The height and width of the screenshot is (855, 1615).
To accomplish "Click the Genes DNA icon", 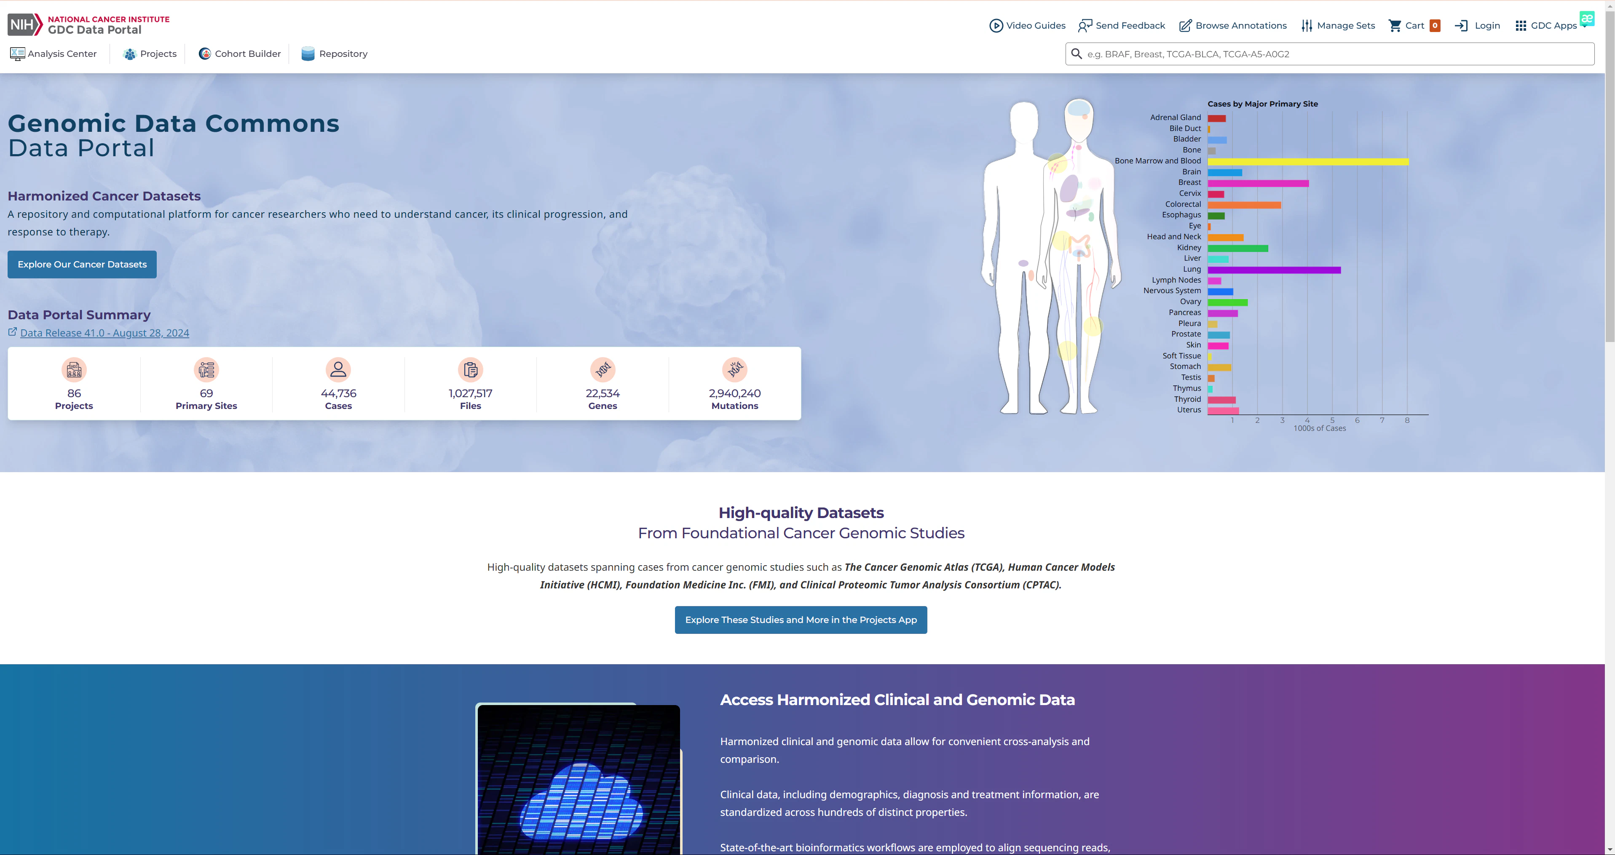I will pos(603,370).
